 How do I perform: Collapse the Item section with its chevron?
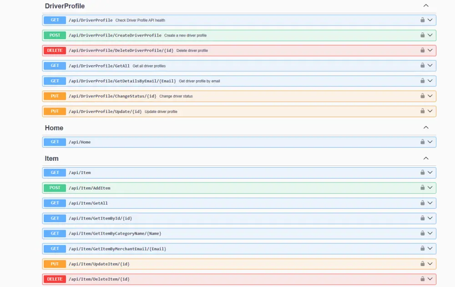pyautogui.click(x=426, y=158)
